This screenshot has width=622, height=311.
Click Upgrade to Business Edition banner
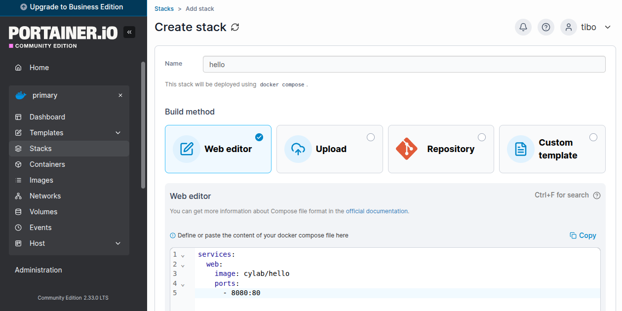pyautogui.click(x=74, y=7)
